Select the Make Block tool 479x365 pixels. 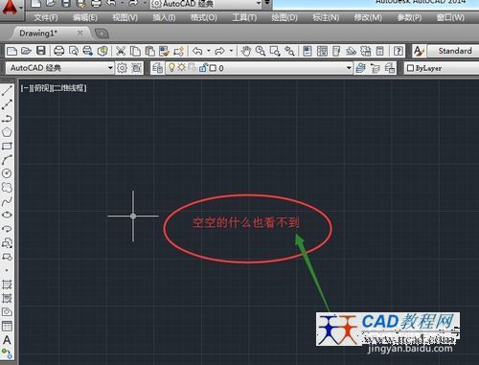click(x=7, y=257)
